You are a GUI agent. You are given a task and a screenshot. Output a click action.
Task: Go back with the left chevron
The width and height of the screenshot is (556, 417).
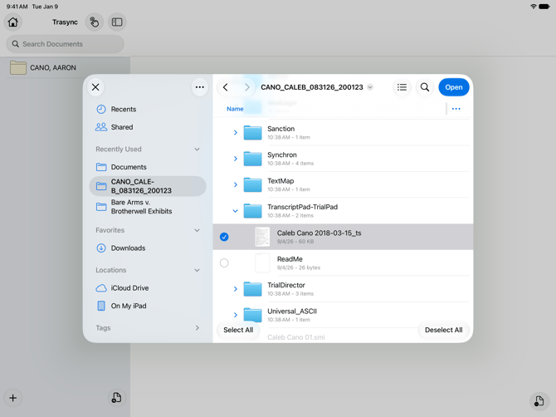click(x=226, y=87)
